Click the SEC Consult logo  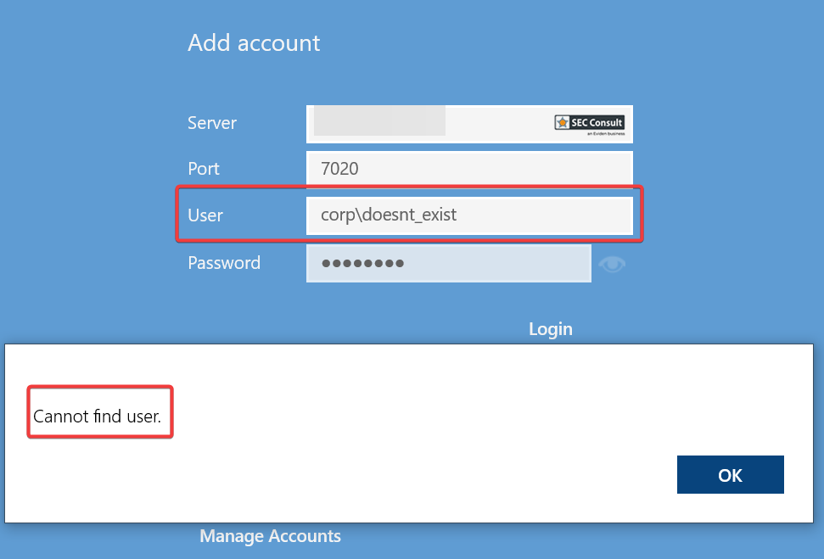[x=589, y=123]
